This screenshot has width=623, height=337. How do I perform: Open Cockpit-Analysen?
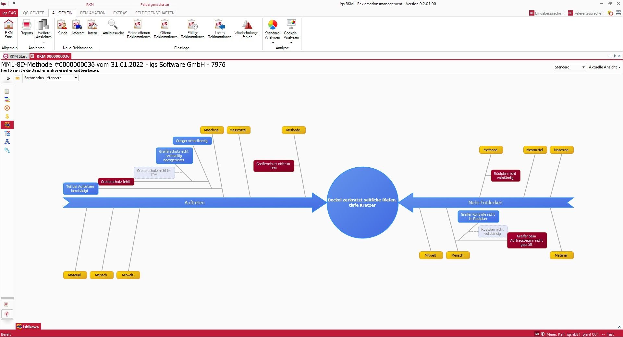tap(291, 29)
